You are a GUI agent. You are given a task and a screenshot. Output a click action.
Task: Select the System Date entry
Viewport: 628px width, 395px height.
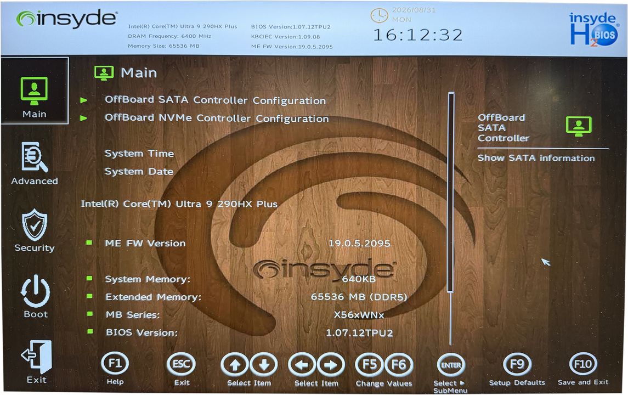click(x=139, y=172)
